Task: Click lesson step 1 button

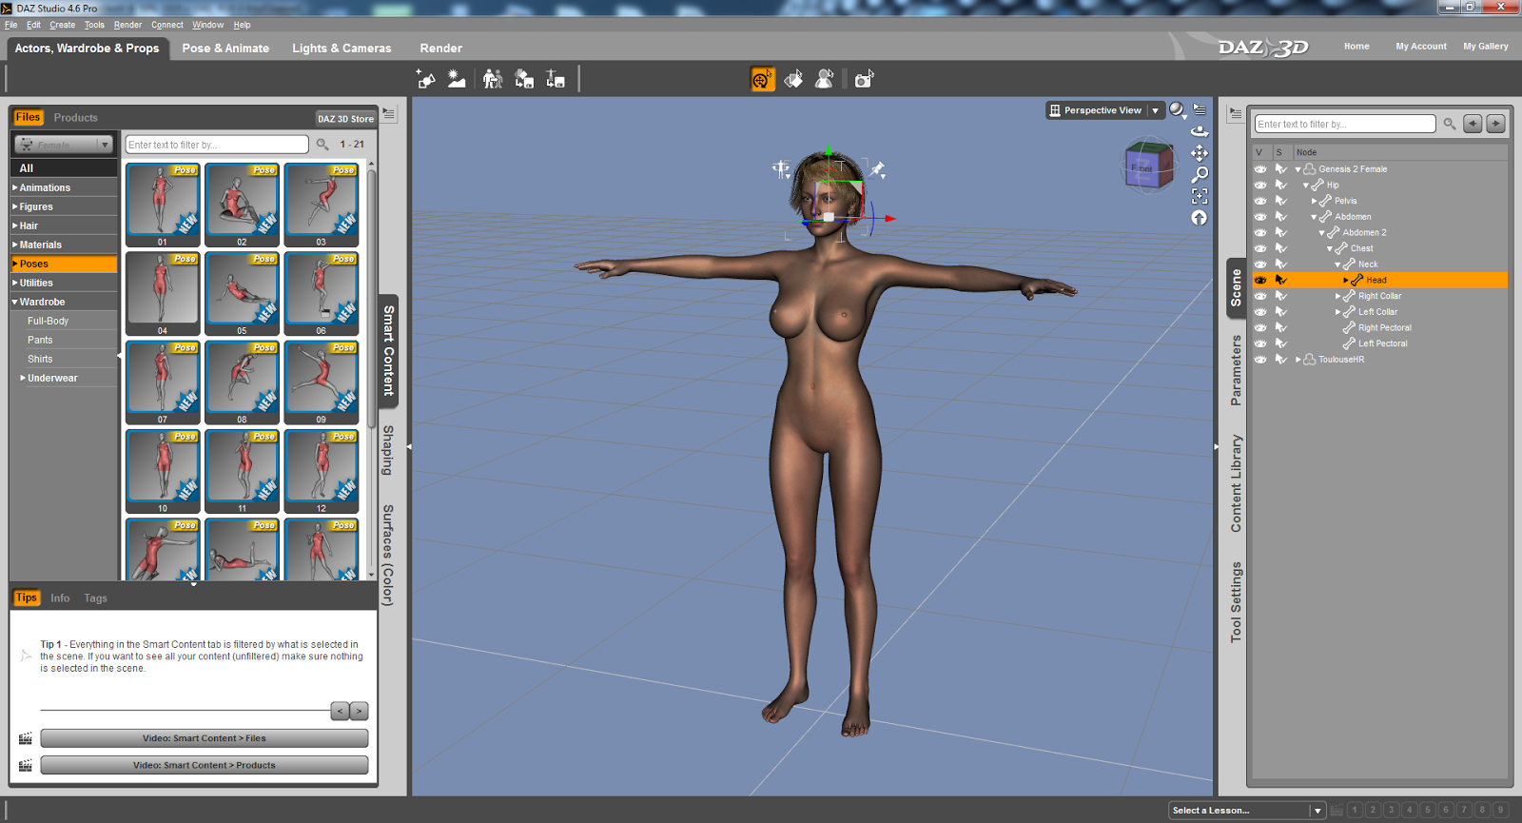Action: (1355, 811)
